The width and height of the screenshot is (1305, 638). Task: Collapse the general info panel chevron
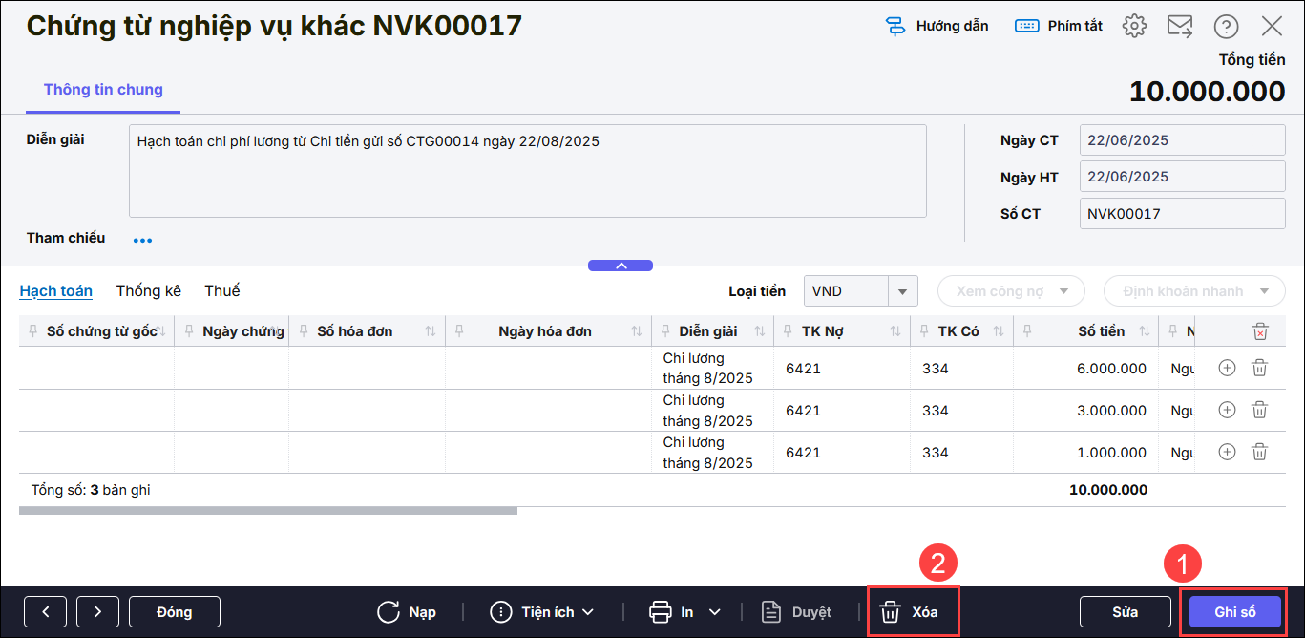pos(621,266)
